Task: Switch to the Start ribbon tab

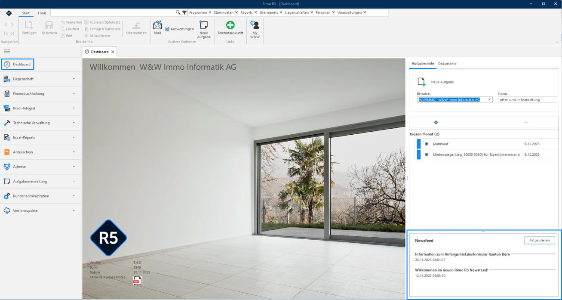Action: pos(27,13)
